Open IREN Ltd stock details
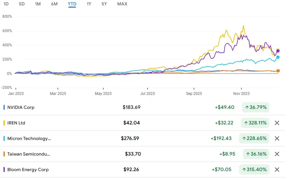 (x=16, y=123)
